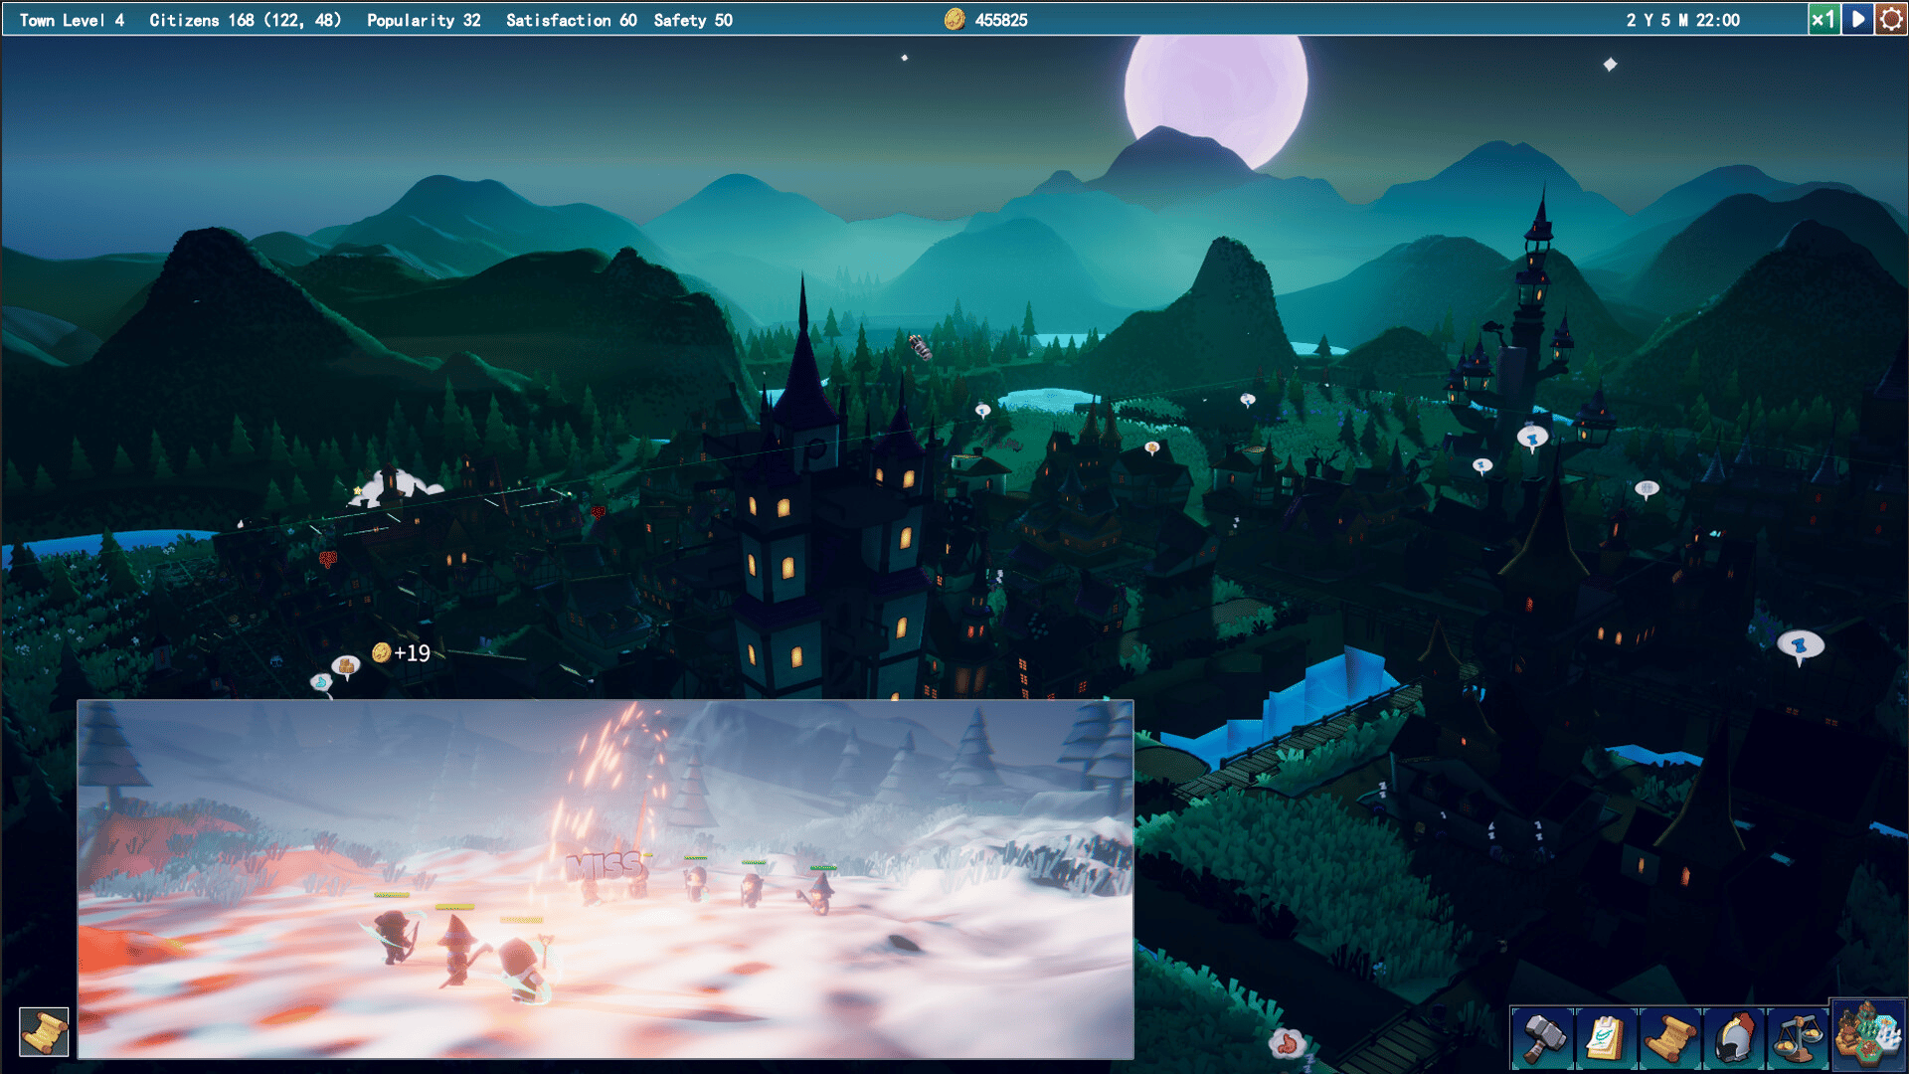Click the scroll icon at bottom-left corner
The width and height of the screenshot is (1909, 1074).
coord(44,1031)
